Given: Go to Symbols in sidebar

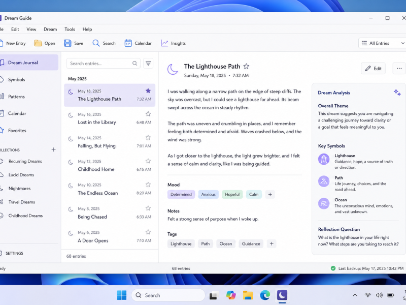Looking at the screenshot, I should (17, 80).
